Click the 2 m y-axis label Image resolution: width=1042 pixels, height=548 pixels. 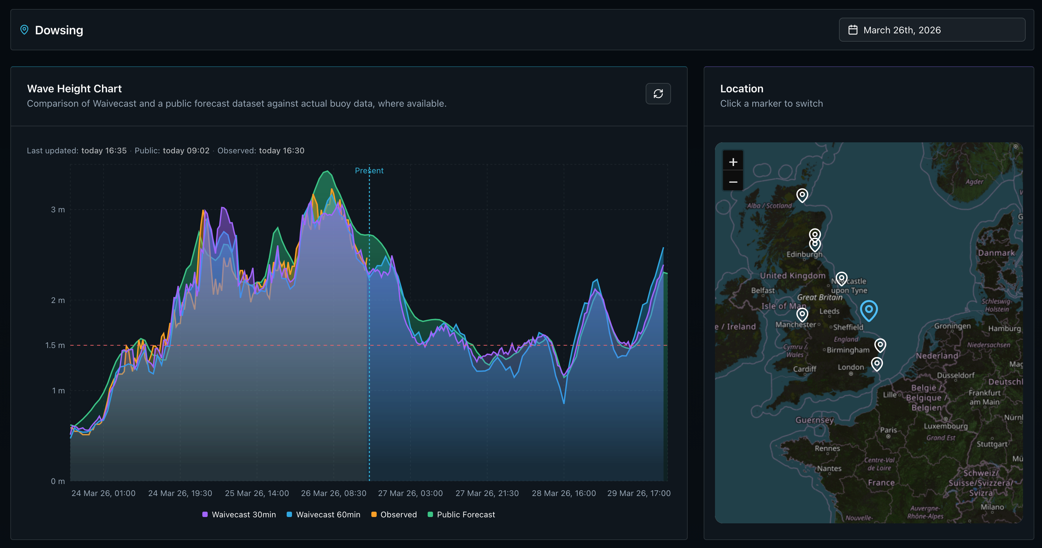(x=58, y=300)
